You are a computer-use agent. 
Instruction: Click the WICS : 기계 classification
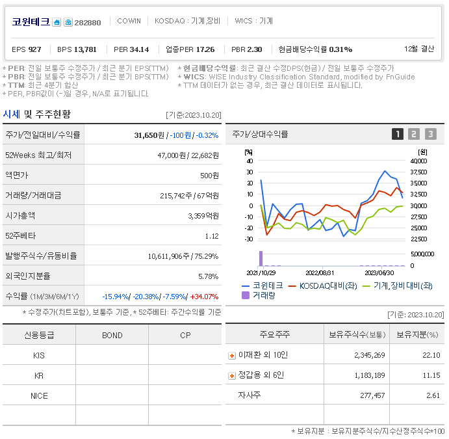click(x=253, y=21)
